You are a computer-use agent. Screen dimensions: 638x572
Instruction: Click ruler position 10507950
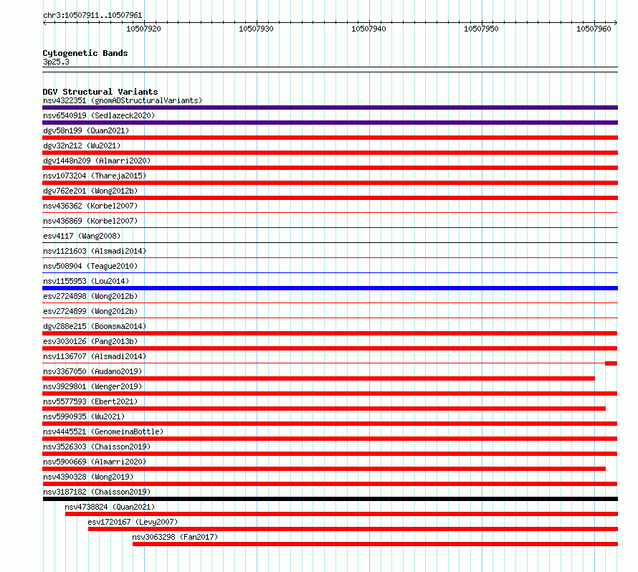481,29
